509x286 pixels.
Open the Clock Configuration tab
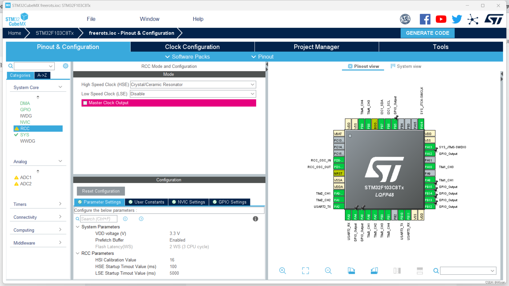[192, 47]
